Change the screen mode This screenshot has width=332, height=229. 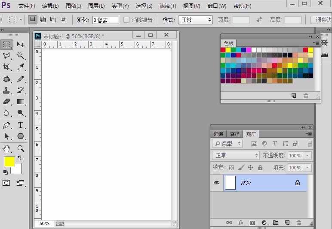(x=21, y=183)
